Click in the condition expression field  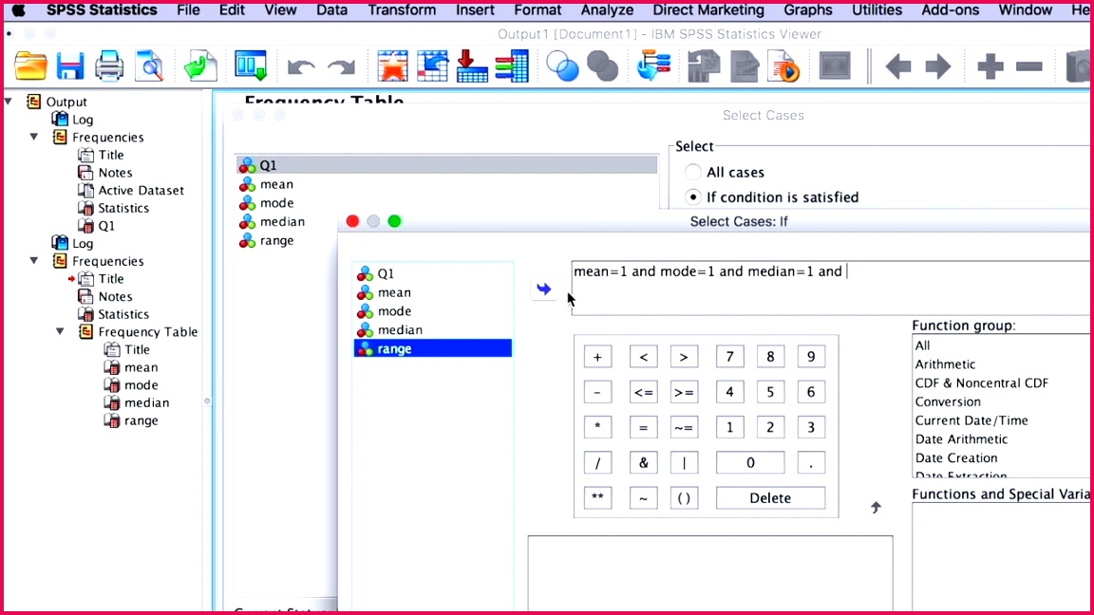830,288
